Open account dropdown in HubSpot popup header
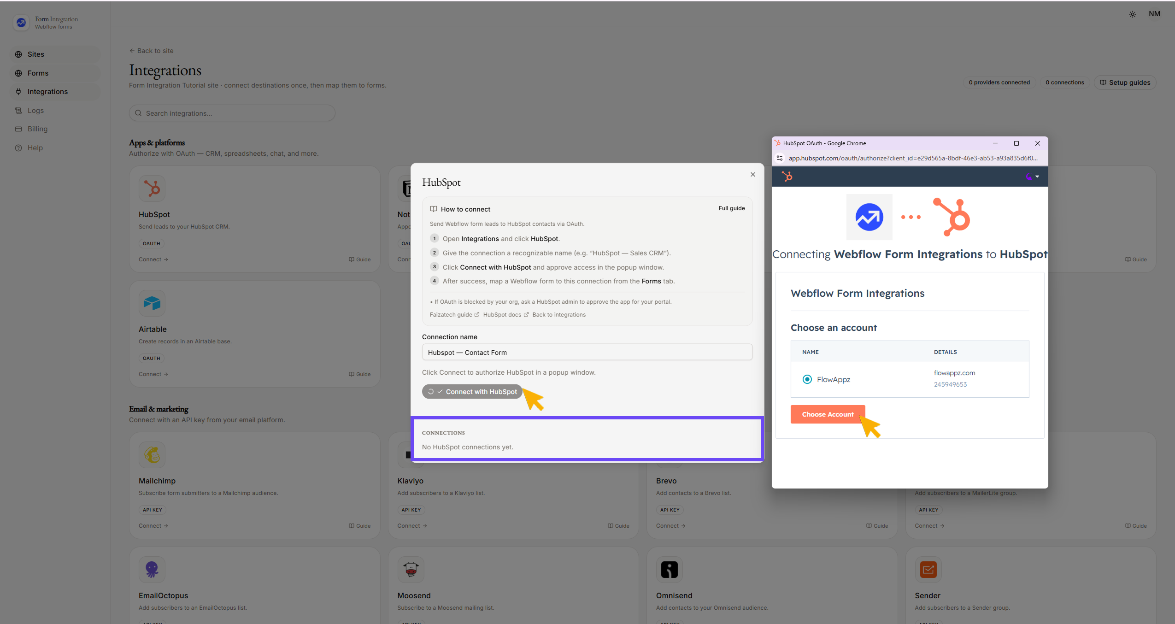This screenshot has height=624, width=1175. coord(1033,177)
